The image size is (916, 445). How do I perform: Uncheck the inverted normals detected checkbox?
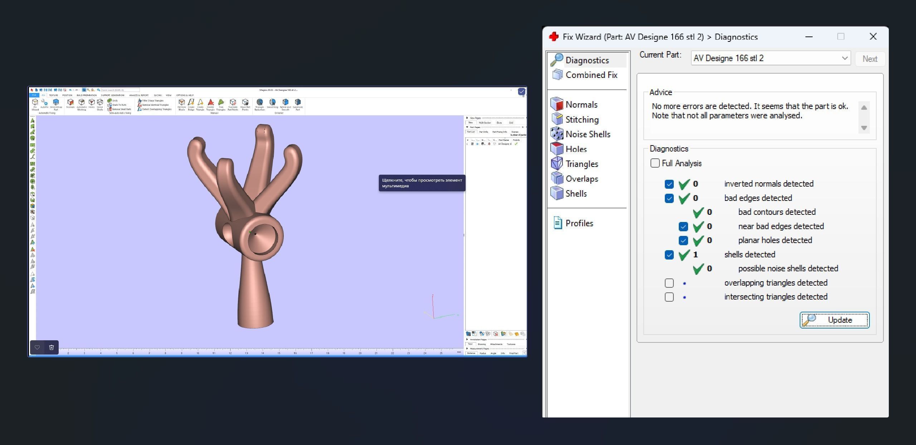[669, 184]
